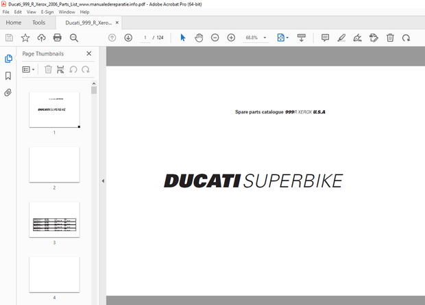Click the Stamp tool icon

click(x=374, y=38)
